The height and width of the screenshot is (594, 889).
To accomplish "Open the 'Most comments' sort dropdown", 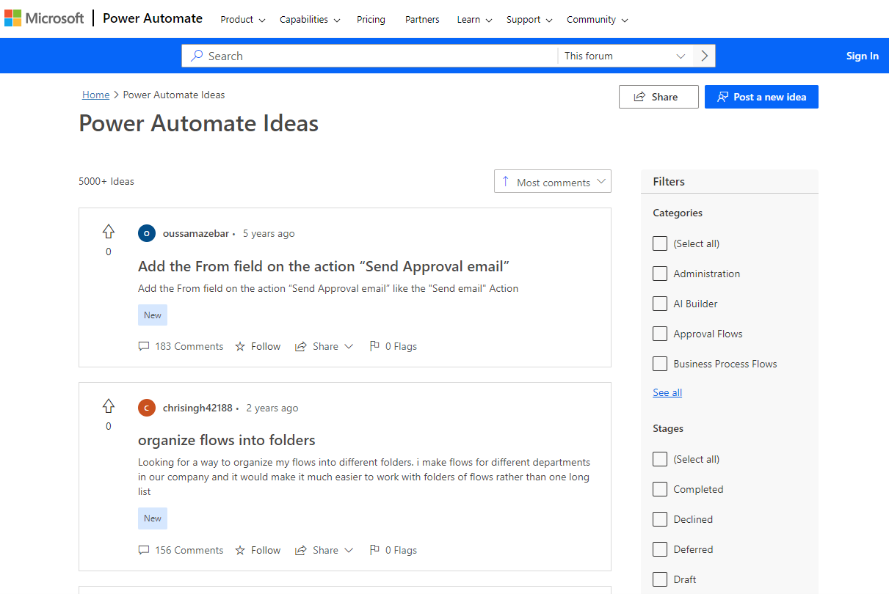I will pyautogui.click(x=553, y=182).
